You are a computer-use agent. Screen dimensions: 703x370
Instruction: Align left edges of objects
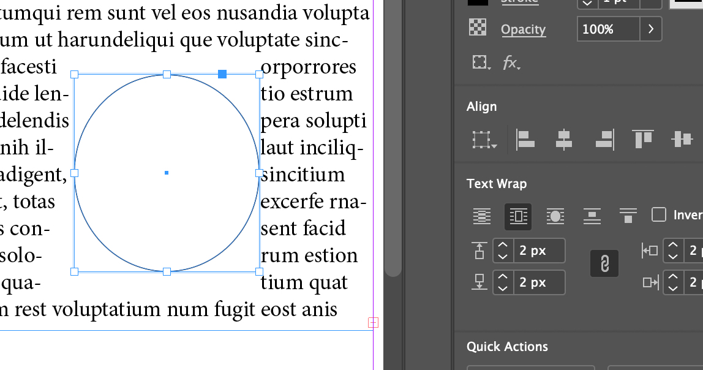point(525,139)
